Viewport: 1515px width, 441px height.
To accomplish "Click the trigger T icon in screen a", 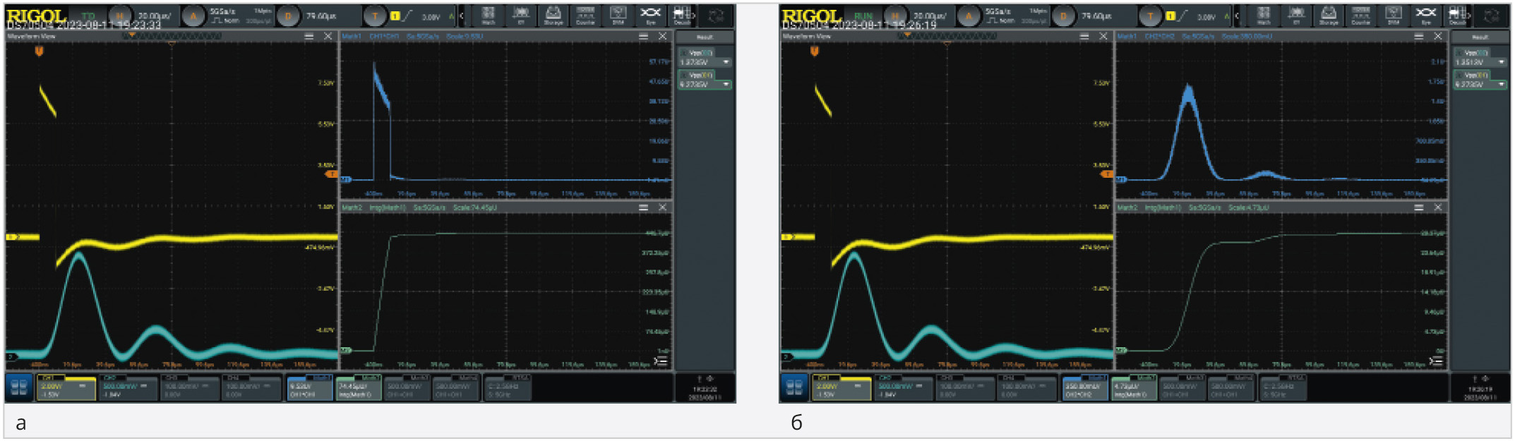I will click(375, 16).
